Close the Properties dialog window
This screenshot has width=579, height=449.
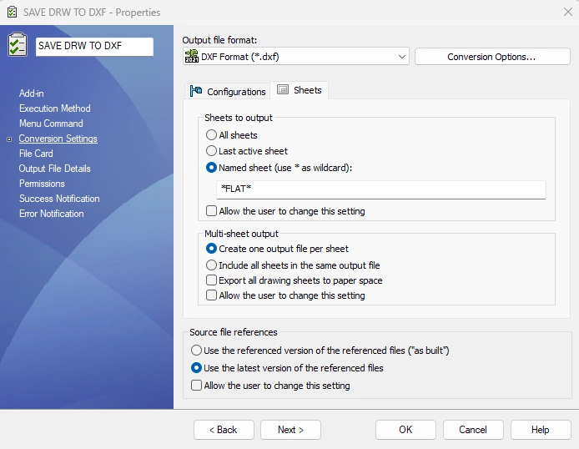568,12
